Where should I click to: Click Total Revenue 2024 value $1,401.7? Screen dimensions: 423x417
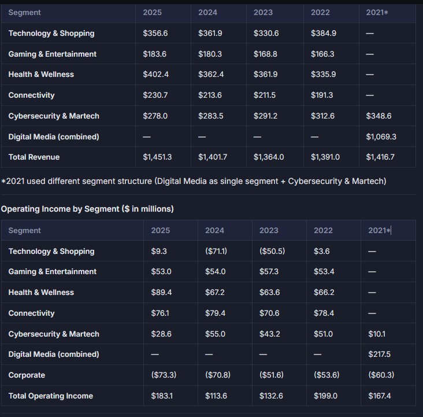213,157
